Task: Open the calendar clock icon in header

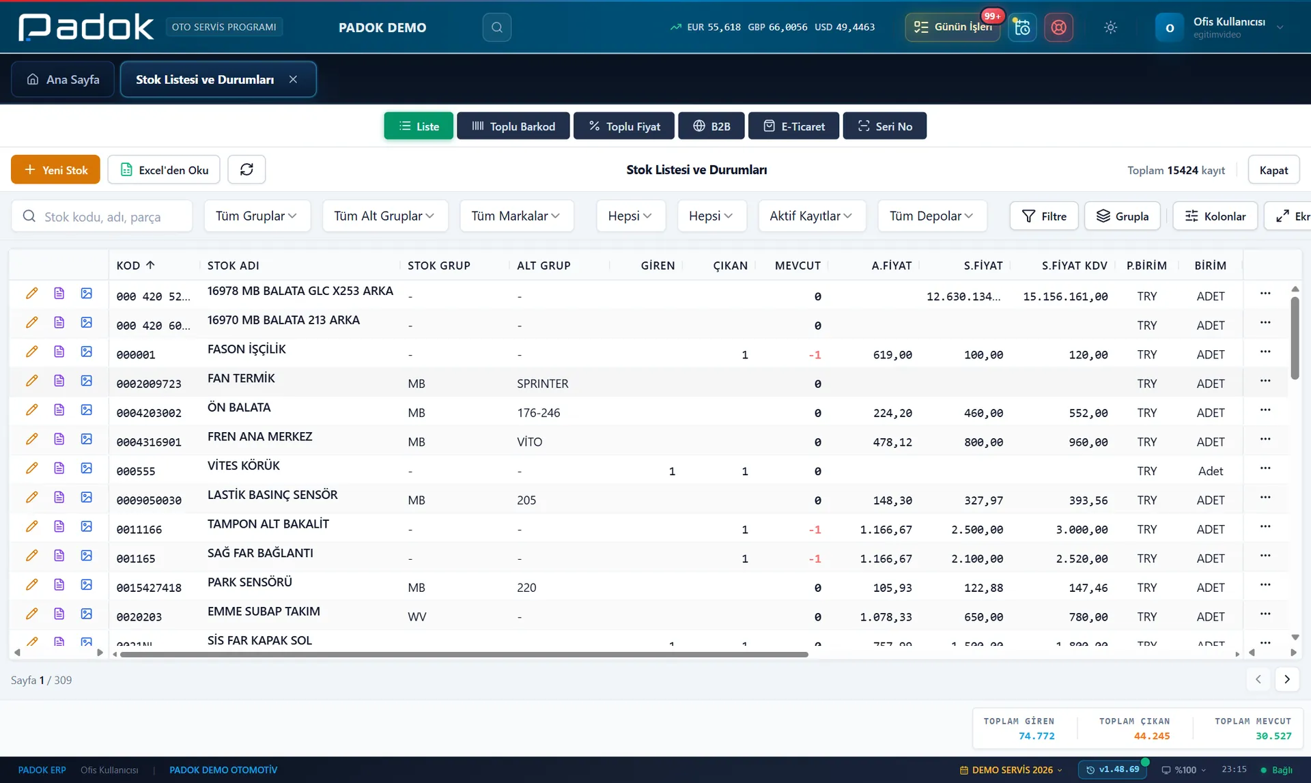Action: pyautogui.click(x=1021, y=27)
